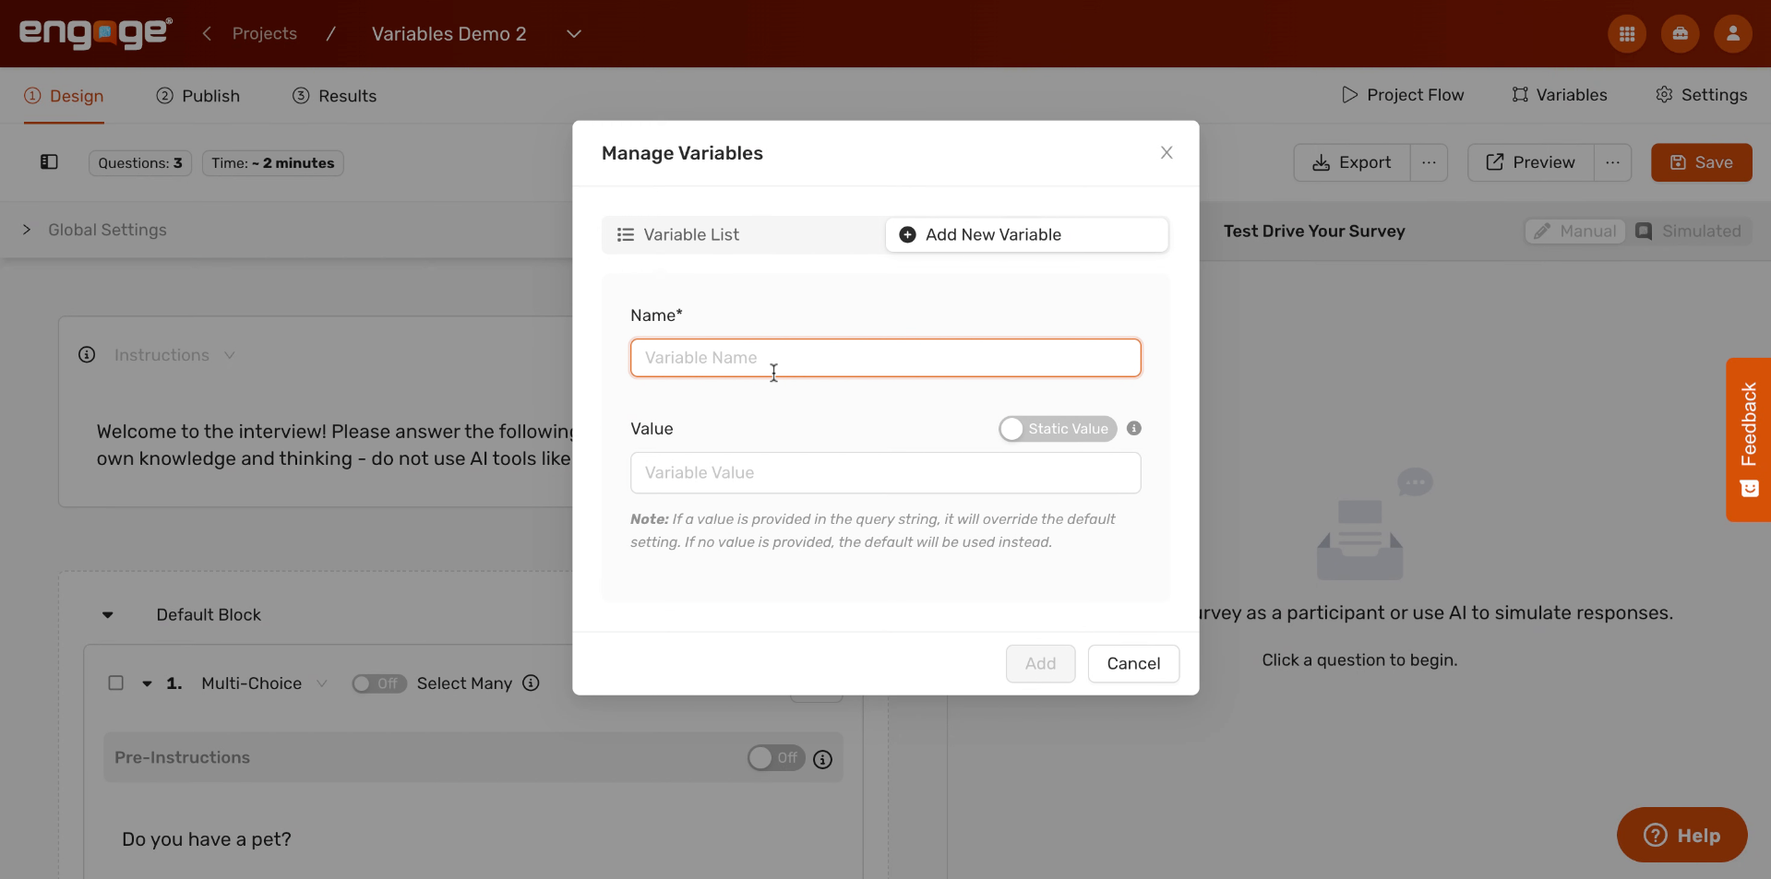The image size is (1771, 879).
Task: Click the Engage logo
Action: pyautogui.click(x=96, y=33)
